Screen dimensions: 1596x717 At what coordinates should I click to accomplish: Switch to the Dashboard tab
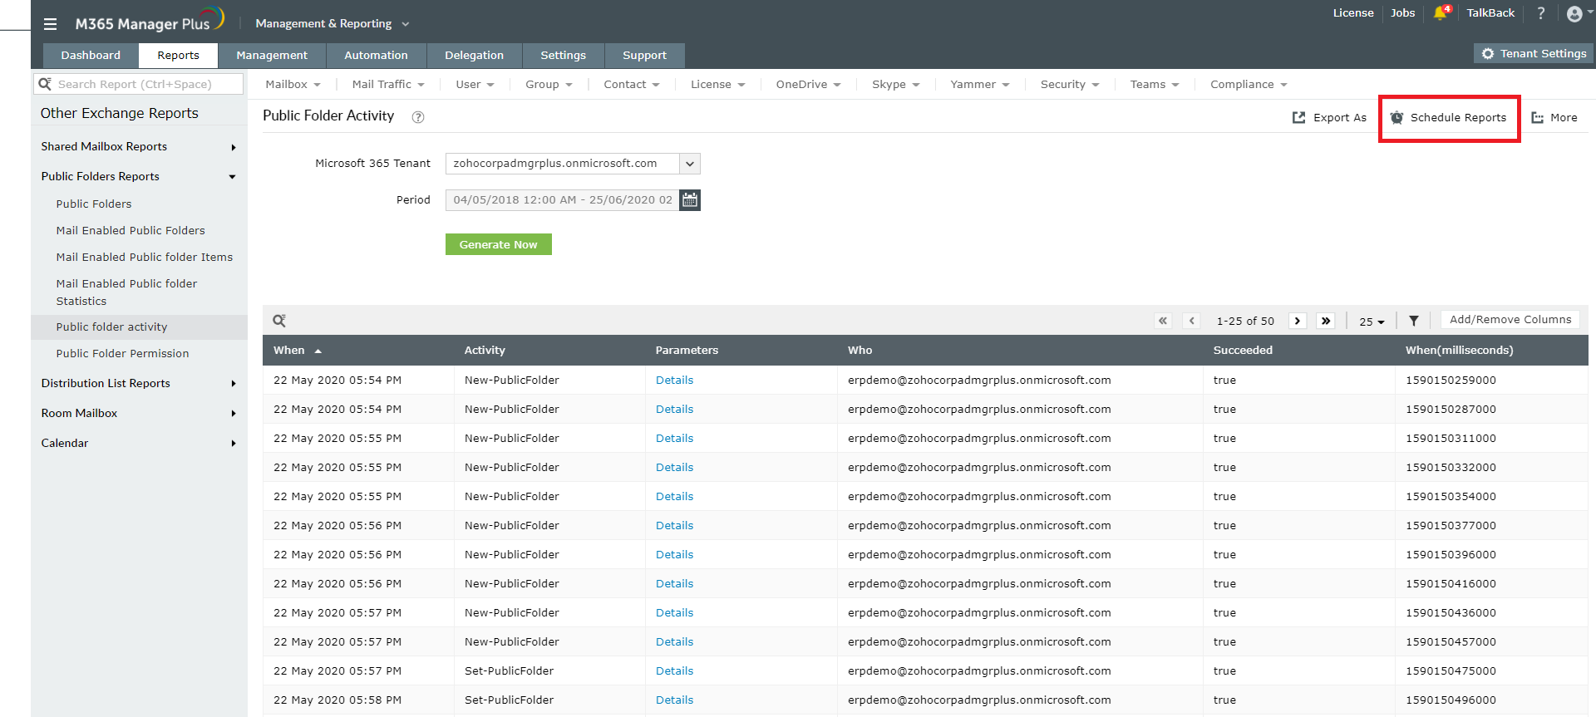tap(91, 56)
